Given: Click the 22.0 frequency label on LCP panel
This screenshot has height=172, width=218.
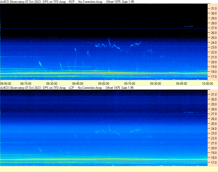Looking at the screenshot, I should tap(214, 138).
